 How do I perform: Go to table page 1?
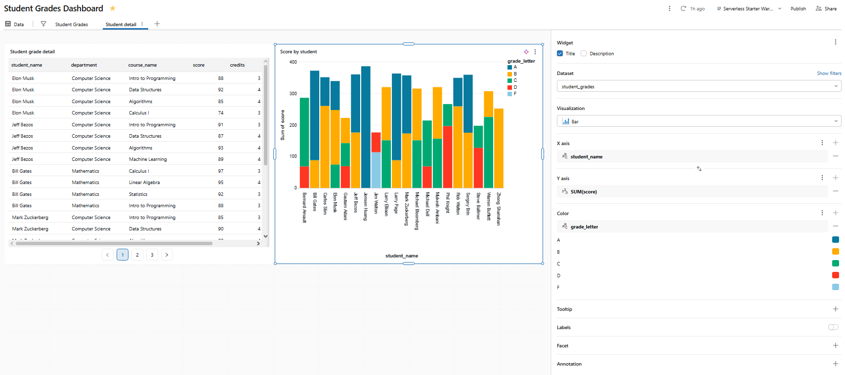point(123,255)
